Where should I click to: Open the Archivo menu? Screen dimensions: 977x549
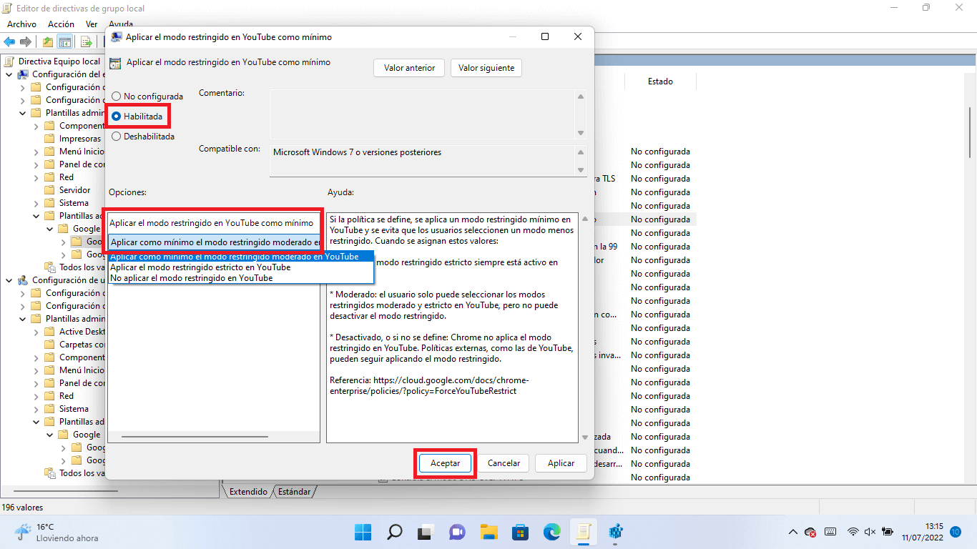(21, 24)
